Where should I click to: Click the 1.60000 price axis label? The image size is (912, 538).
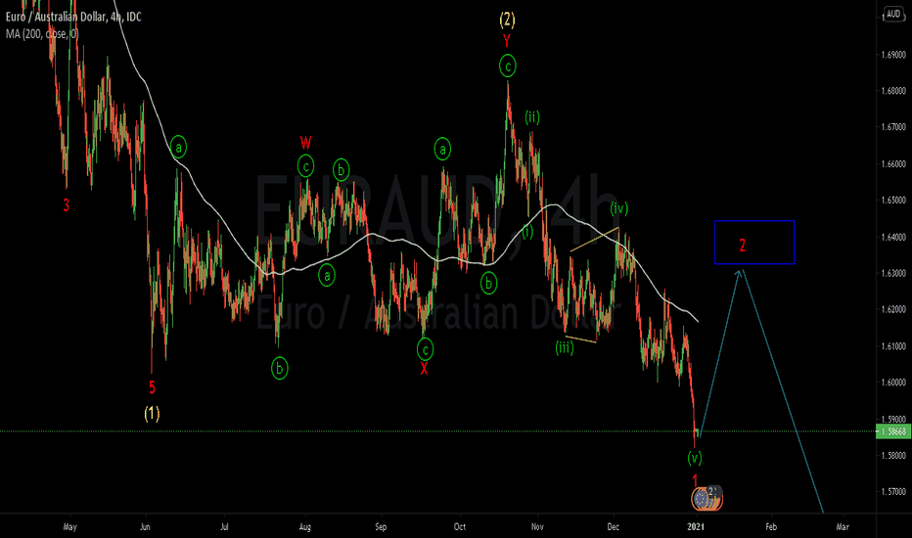893,382
